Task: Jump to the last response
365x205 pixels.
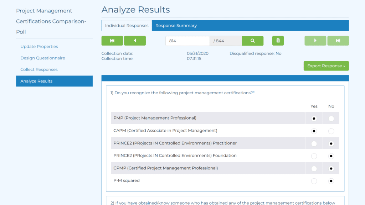Action: point(338,41)
